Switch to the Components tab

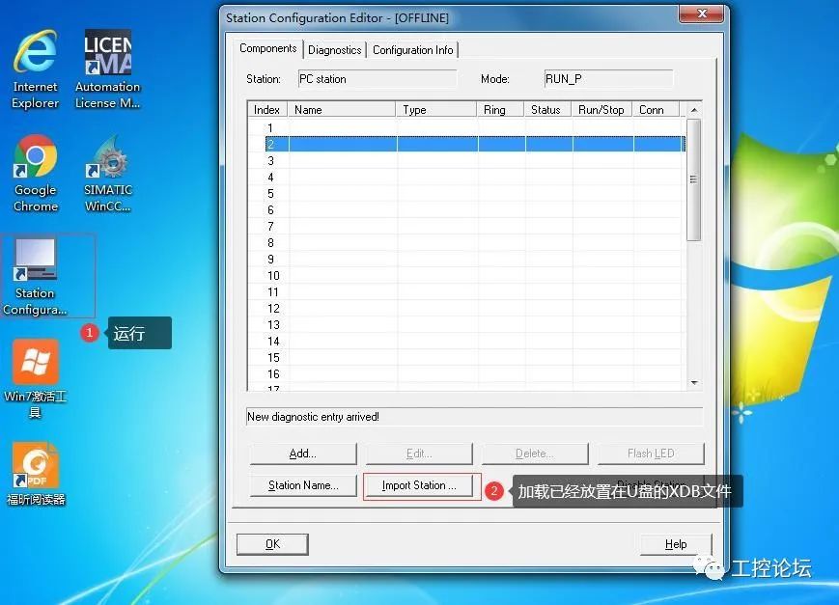tap(268, 48)
